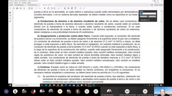Viewport: 172px width, 96px height.
Task: Open attachments paperclip icon in left panel
Action: pyautogui.click(x=10, y=21)
